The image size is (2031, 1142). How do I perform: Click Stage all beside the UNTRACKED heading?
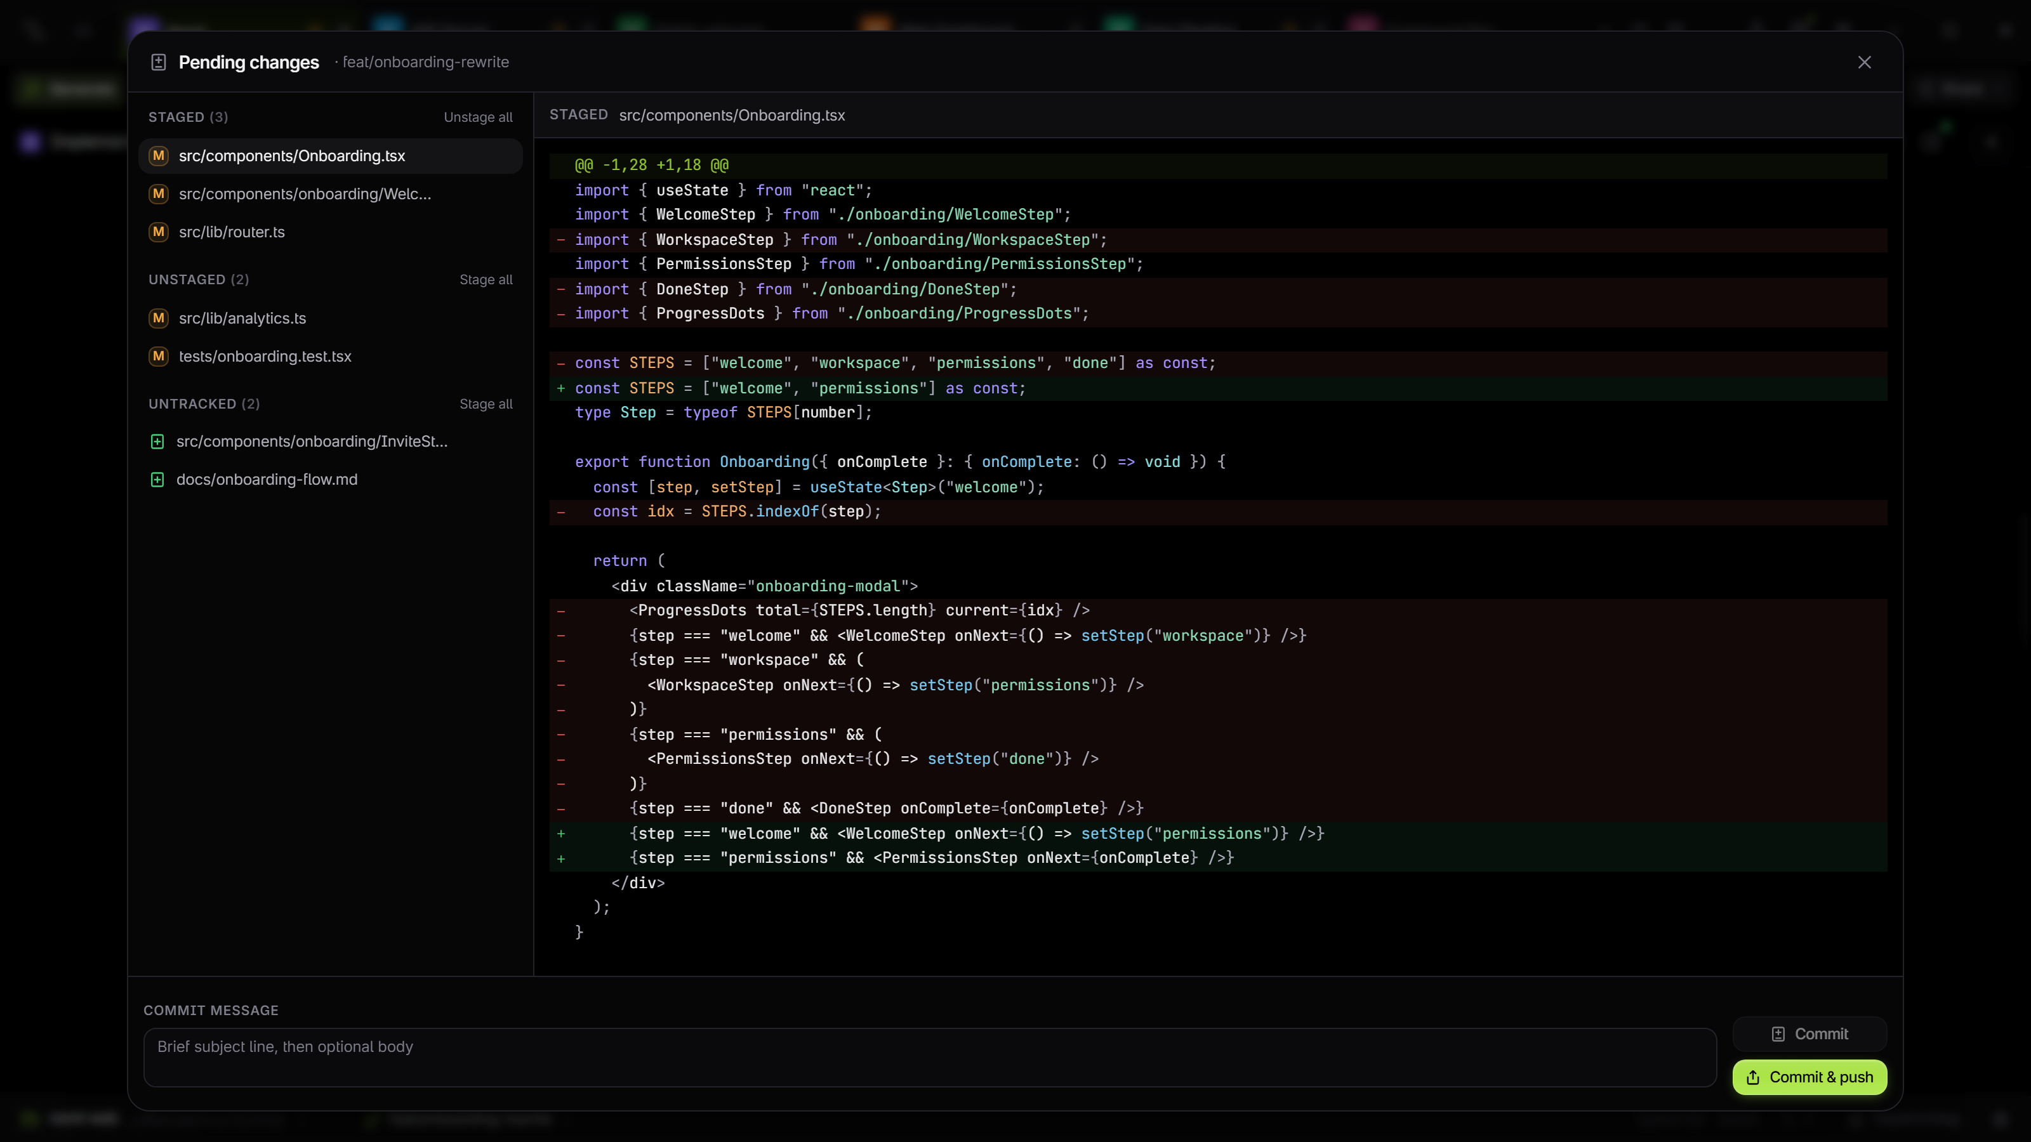tap(486, 404)
